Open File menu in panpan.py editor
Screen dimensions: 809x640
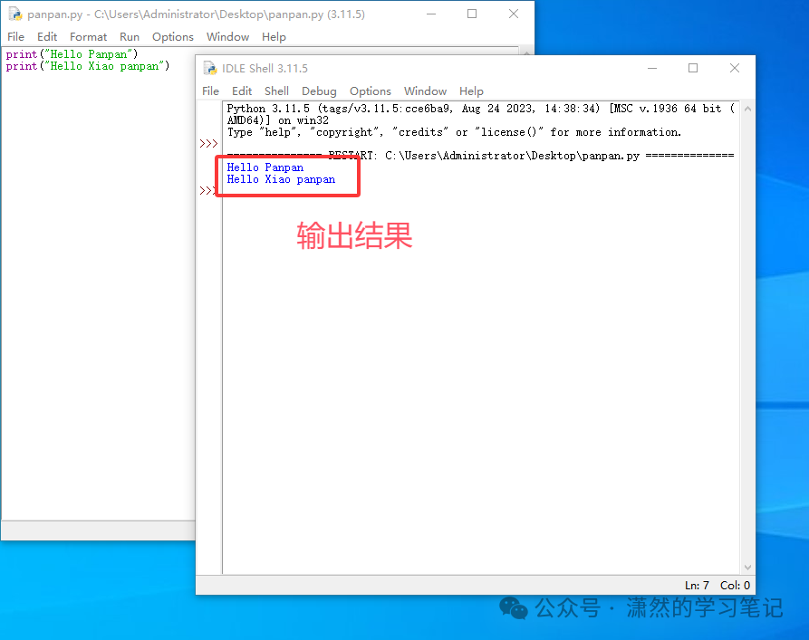pyautogui.click(x=15, y=36)
